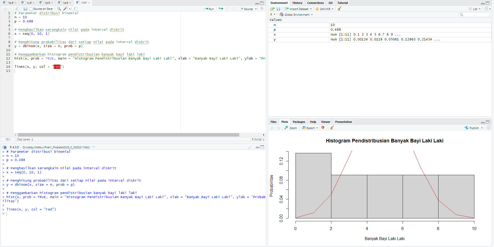Click the code tools magic wand icon
Screen dimensions: 494x247
(x=66, y=9)
